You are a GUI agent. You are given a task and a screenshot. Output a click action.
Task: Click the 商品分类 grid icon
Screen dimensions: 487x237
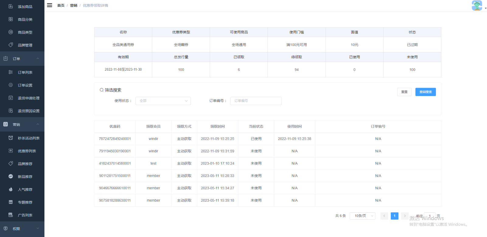(x=11, y=19)
